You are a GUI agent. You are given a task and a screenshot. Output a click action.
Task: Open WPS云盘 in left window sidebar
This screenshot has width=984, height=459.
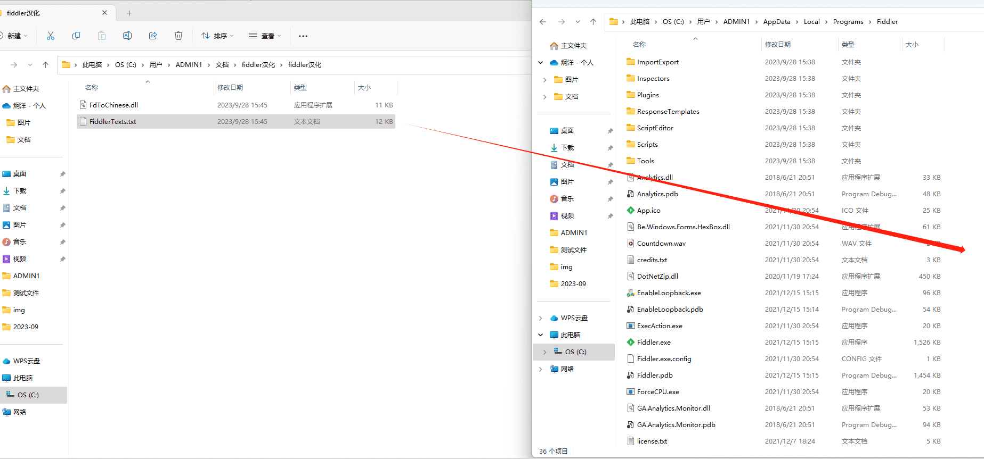point(27,361)
